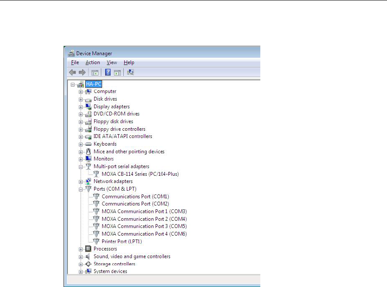Select the HA-PC root node
The image size is (387, 287).
(94, 84)
